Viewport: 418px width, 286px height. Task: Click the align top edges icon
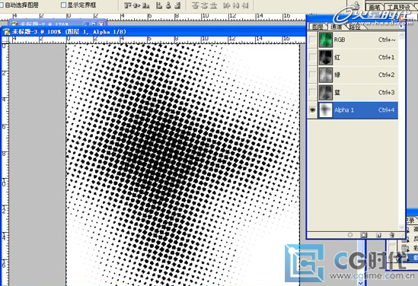[128, 5]
